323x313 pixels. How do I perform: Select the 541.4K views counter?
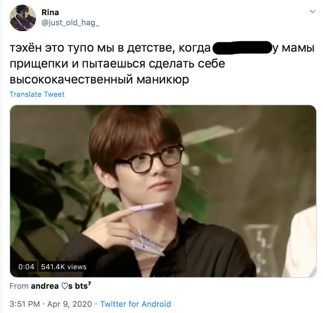pos(64,267)
